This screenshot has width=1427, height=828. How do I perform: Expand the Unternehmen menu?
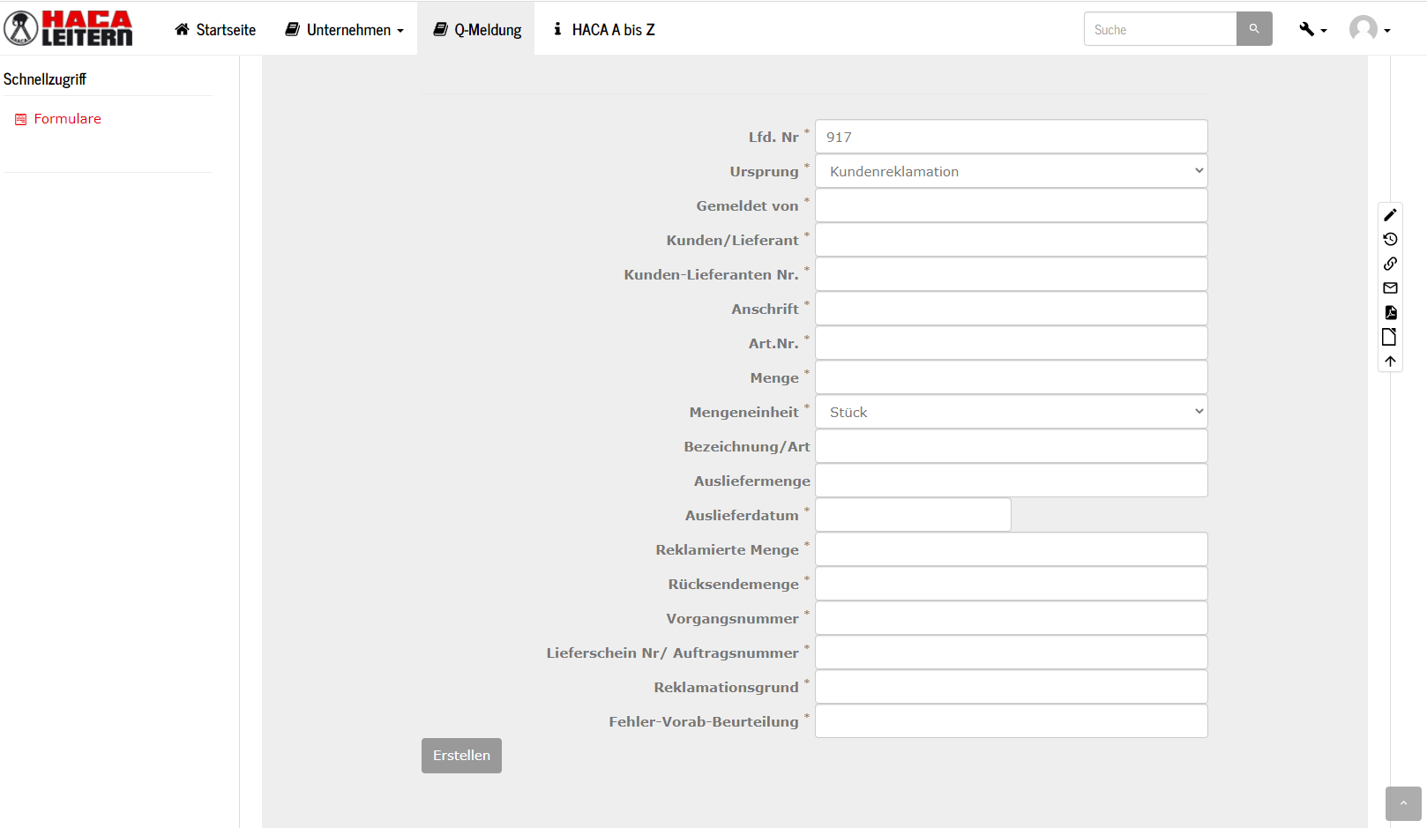pyautogui.click(x=344, y=30)
